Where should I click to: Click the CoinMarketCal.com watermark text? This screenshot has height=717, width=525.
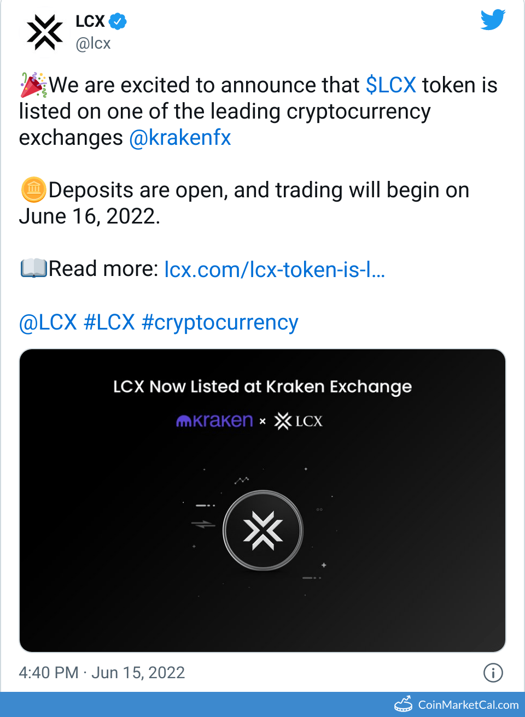pyautogui.click(x=468, y=705)
